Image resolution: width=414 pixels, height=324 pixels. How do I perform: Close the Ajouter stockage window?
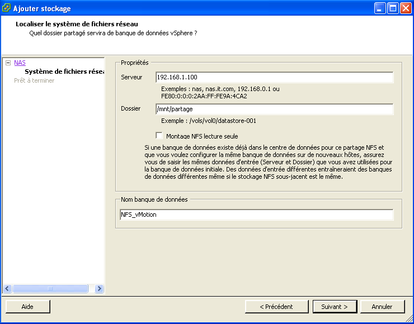click(x=406, y=8)
